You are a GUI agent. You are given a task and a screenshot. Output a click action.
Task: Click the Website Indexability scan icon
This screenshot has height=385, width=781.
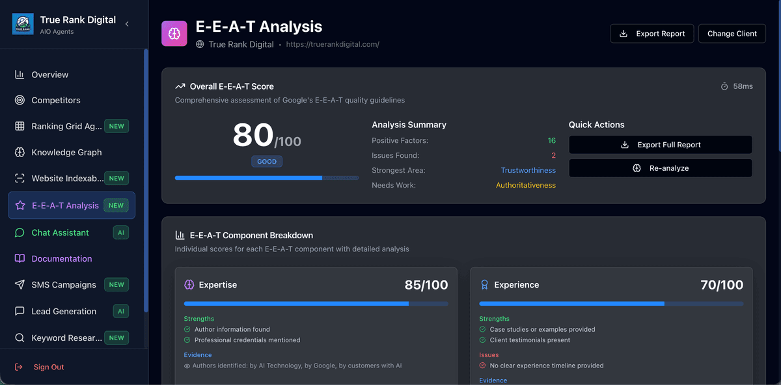click(x=20, y=179)
